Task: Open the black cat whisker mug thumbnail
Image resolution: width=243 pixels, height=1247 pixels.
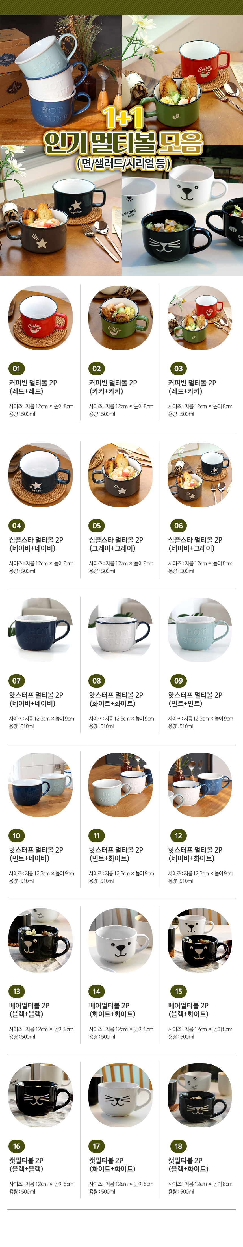Action: (41, 1096)
